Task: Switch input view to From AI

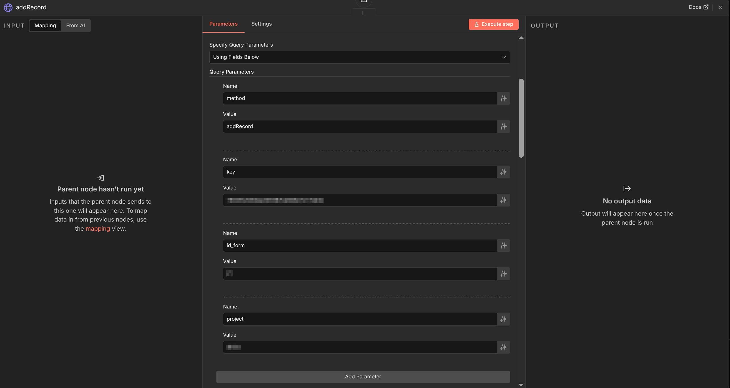Action: point(75,26)
